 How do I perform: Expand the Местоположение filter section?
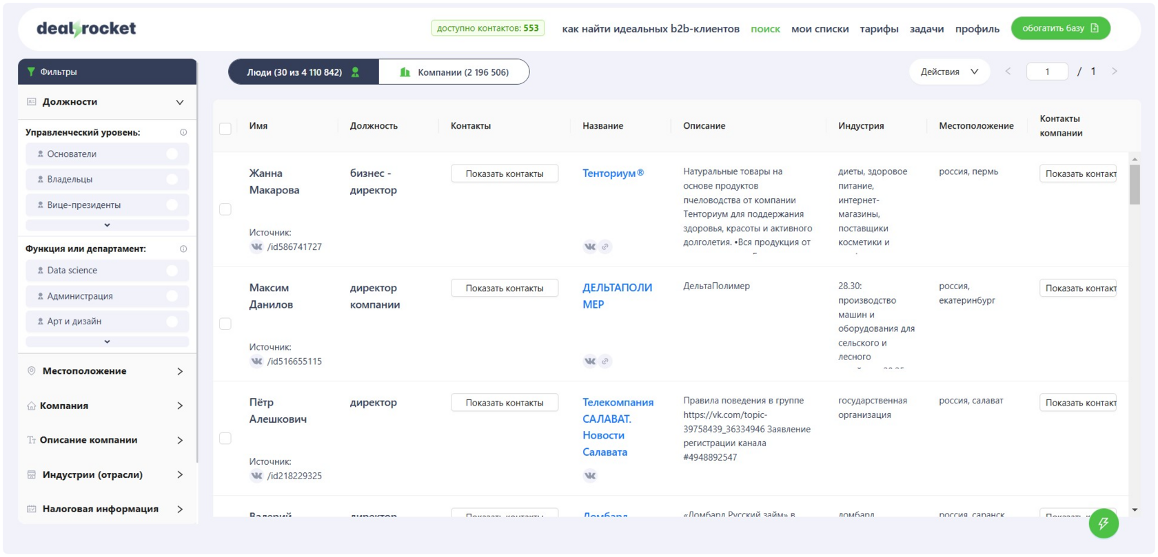tap(107, 371)
